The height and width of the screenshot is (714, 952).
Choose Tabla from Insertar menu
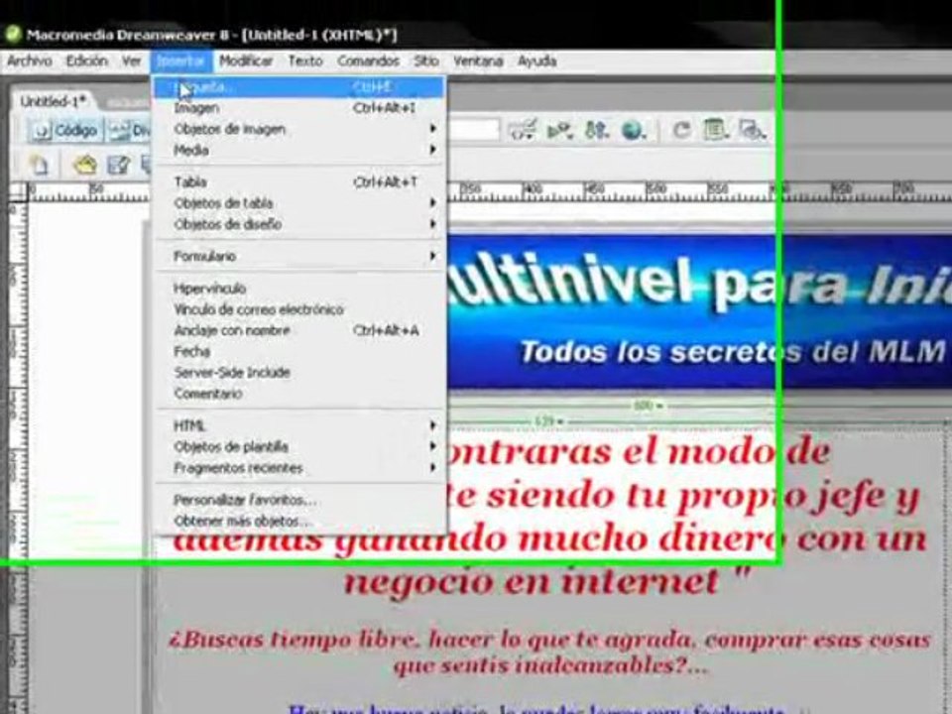pos(299,182)
